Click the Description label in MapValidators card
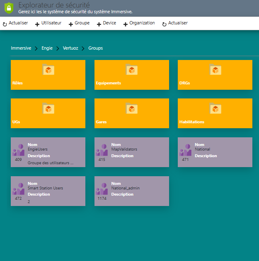 [122, 156]
